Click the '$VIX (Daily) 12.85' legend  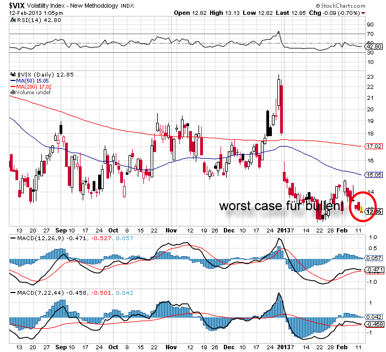pyautogui.click(x=45, y=74)
